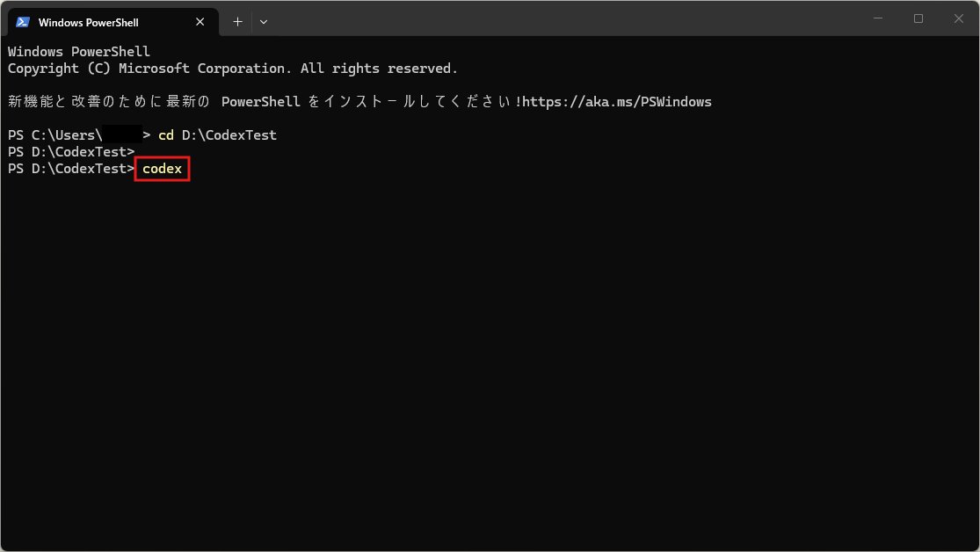Click the PS C:\Users\ prompt text
980x552 pixels.
[54, 135]
